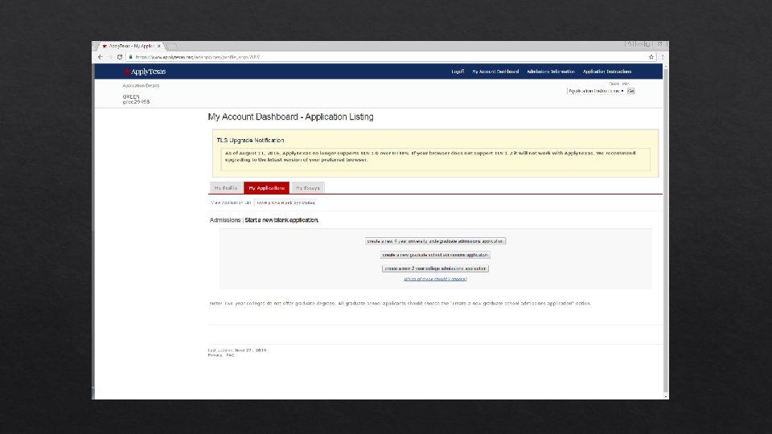This screenshot has width=772, height=434.
Task: Go back with the browser back arrow
Action: 101,57
